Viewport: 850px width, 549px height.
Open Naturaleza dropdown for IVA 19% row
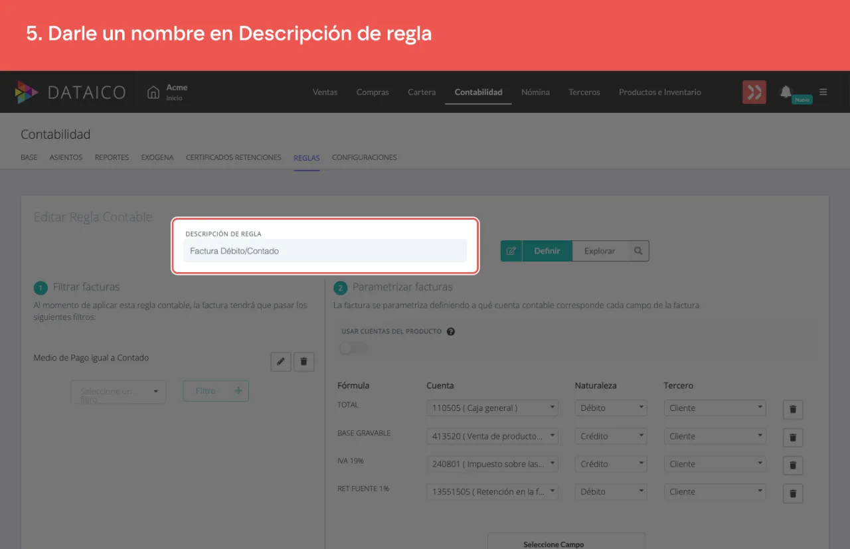[611, 464]
